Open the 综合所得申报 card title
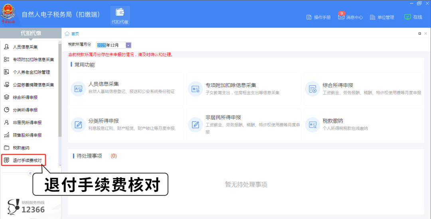 coord(338,85)
